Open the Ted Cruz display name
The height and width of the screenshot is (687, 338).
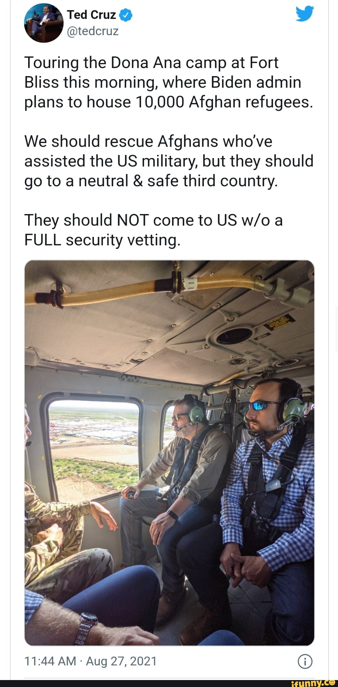91,15
